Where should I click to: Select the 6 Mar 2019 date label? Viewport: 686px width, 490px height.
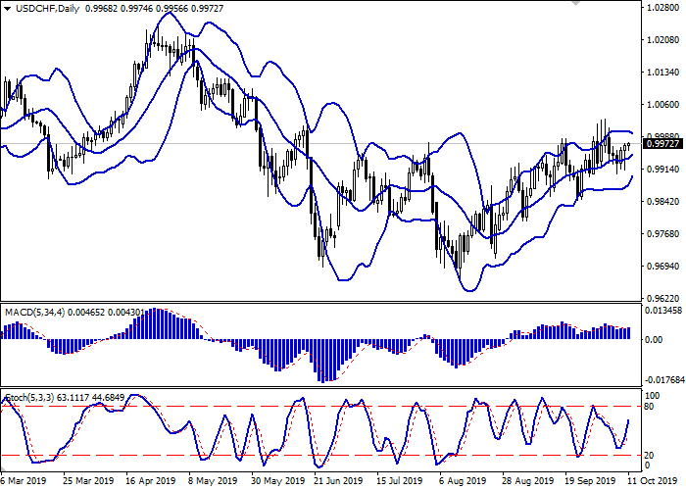pos(24,481)
